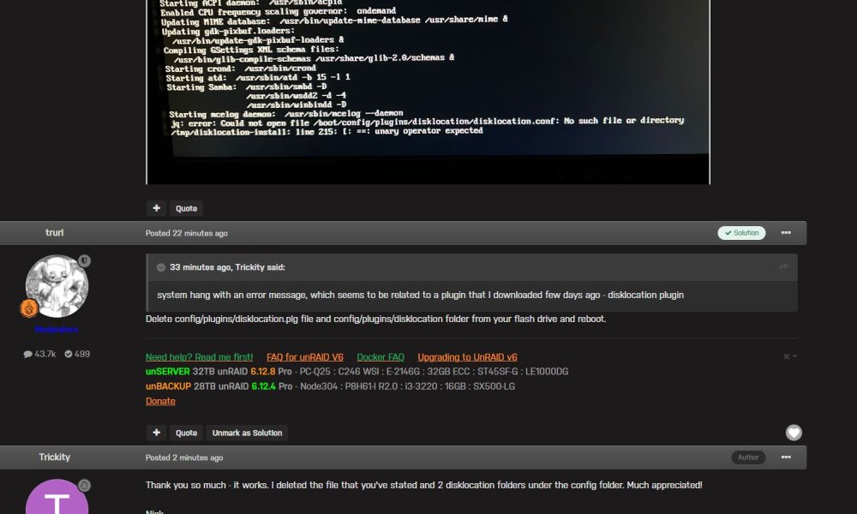View trurl's 43.7k post count
This screenshot has width=857, height=514.
coord(39,354)
